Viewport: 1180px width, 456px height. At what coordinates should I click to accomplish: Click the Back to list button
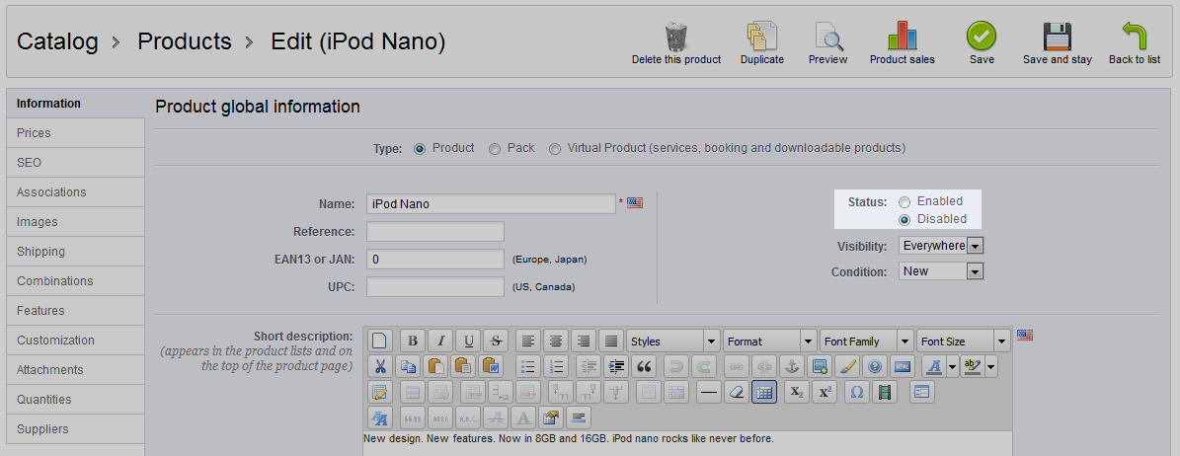[1135, 42]
